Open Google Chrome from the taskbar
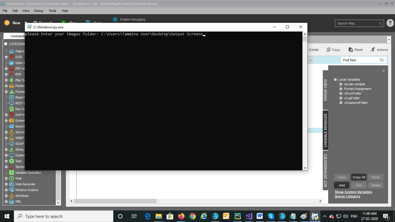395x222 pixels. tap(193, 216)
